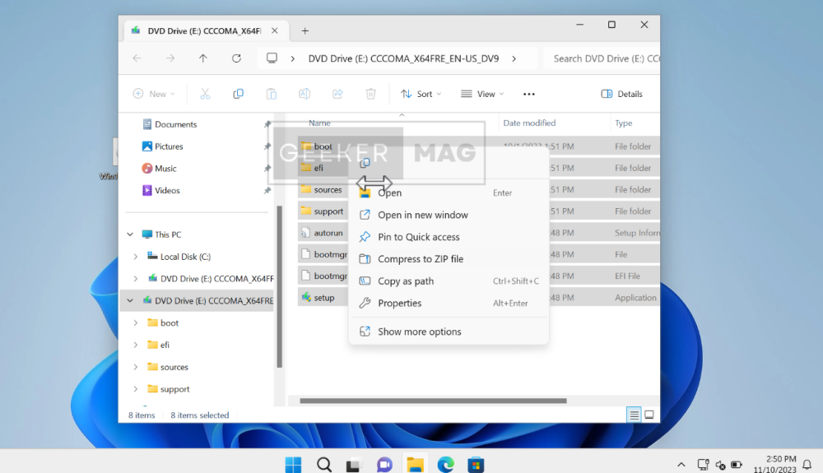Open the Sort dropdown menu
Image resolution: width=823 pixels, height=473 pixels.
(x=421, y=94)
